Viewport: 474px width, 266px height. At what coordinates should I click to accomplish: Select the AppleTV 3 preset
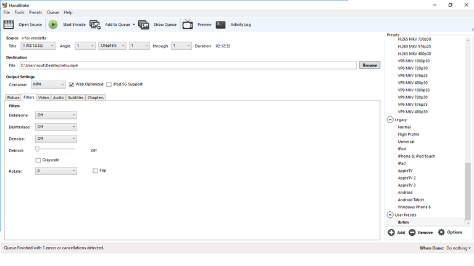pyautogui.click(x=407, y=185)
